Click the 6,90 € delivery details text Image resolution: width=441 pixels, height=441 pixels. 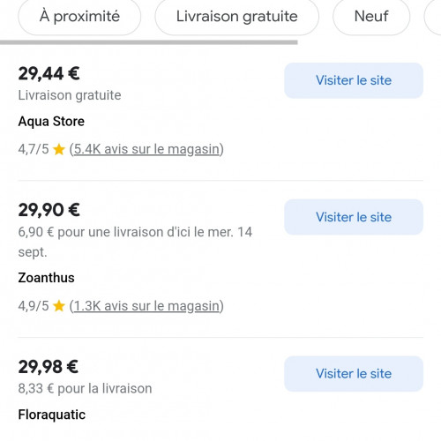click(x=135, y=242)
